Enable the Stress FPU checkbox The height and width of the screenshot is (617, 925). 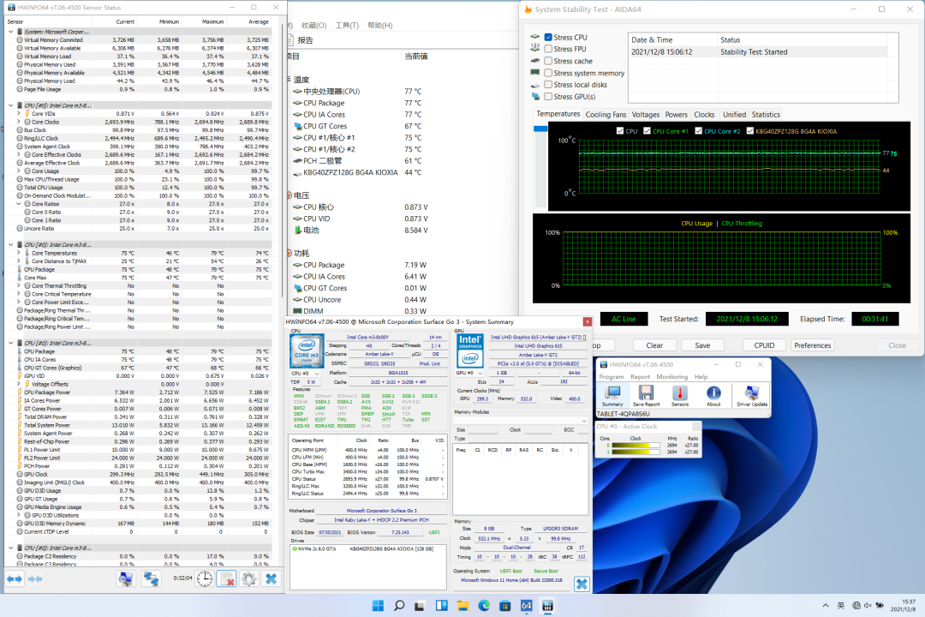(548, 50)
